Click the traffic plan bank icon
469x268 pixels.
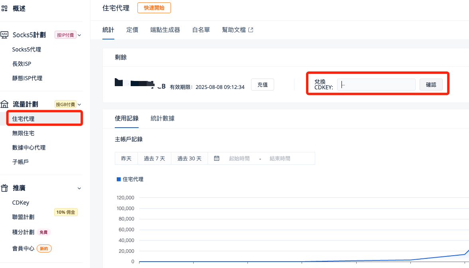coord(5,104)
